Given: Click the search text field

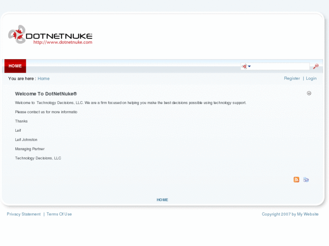Looking at the screenshot, I should tap(280, 66).
